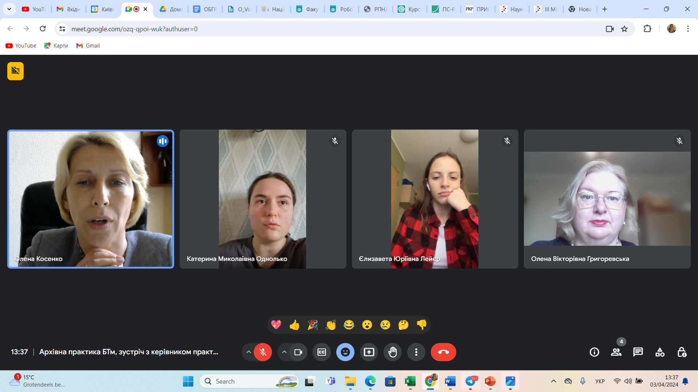
Task: Turn off the camera
Action: click(298, 352)
